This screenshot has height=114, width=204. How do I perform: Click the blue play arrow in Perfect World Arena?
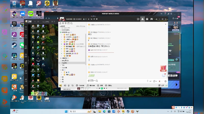[x=176, y=85]
